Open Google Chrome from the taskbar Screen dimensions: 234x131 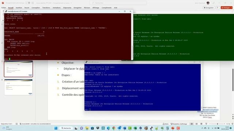point(114,128)
